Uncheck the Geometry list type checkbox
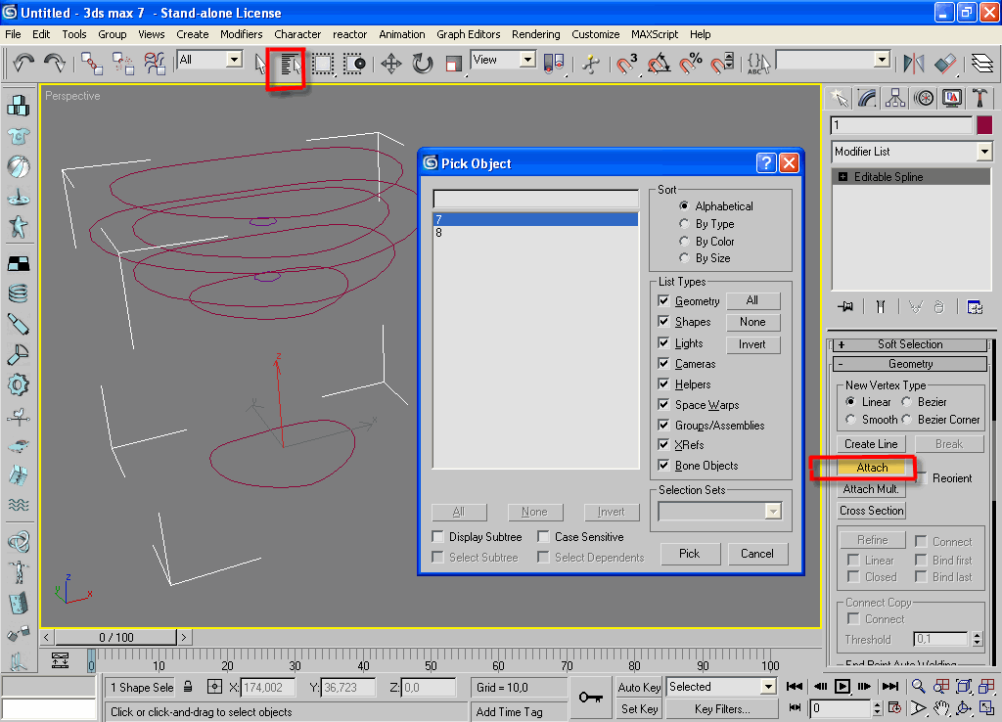The image size is (1002, 722). point(664,301)
